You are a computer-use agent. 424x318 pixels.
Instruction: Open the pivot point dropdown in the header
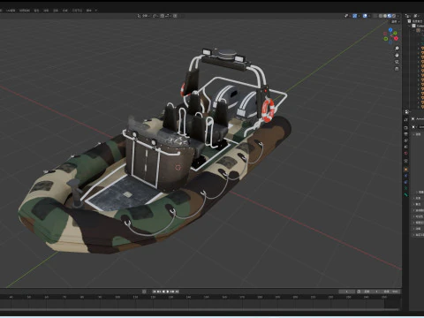pos(155,16)
